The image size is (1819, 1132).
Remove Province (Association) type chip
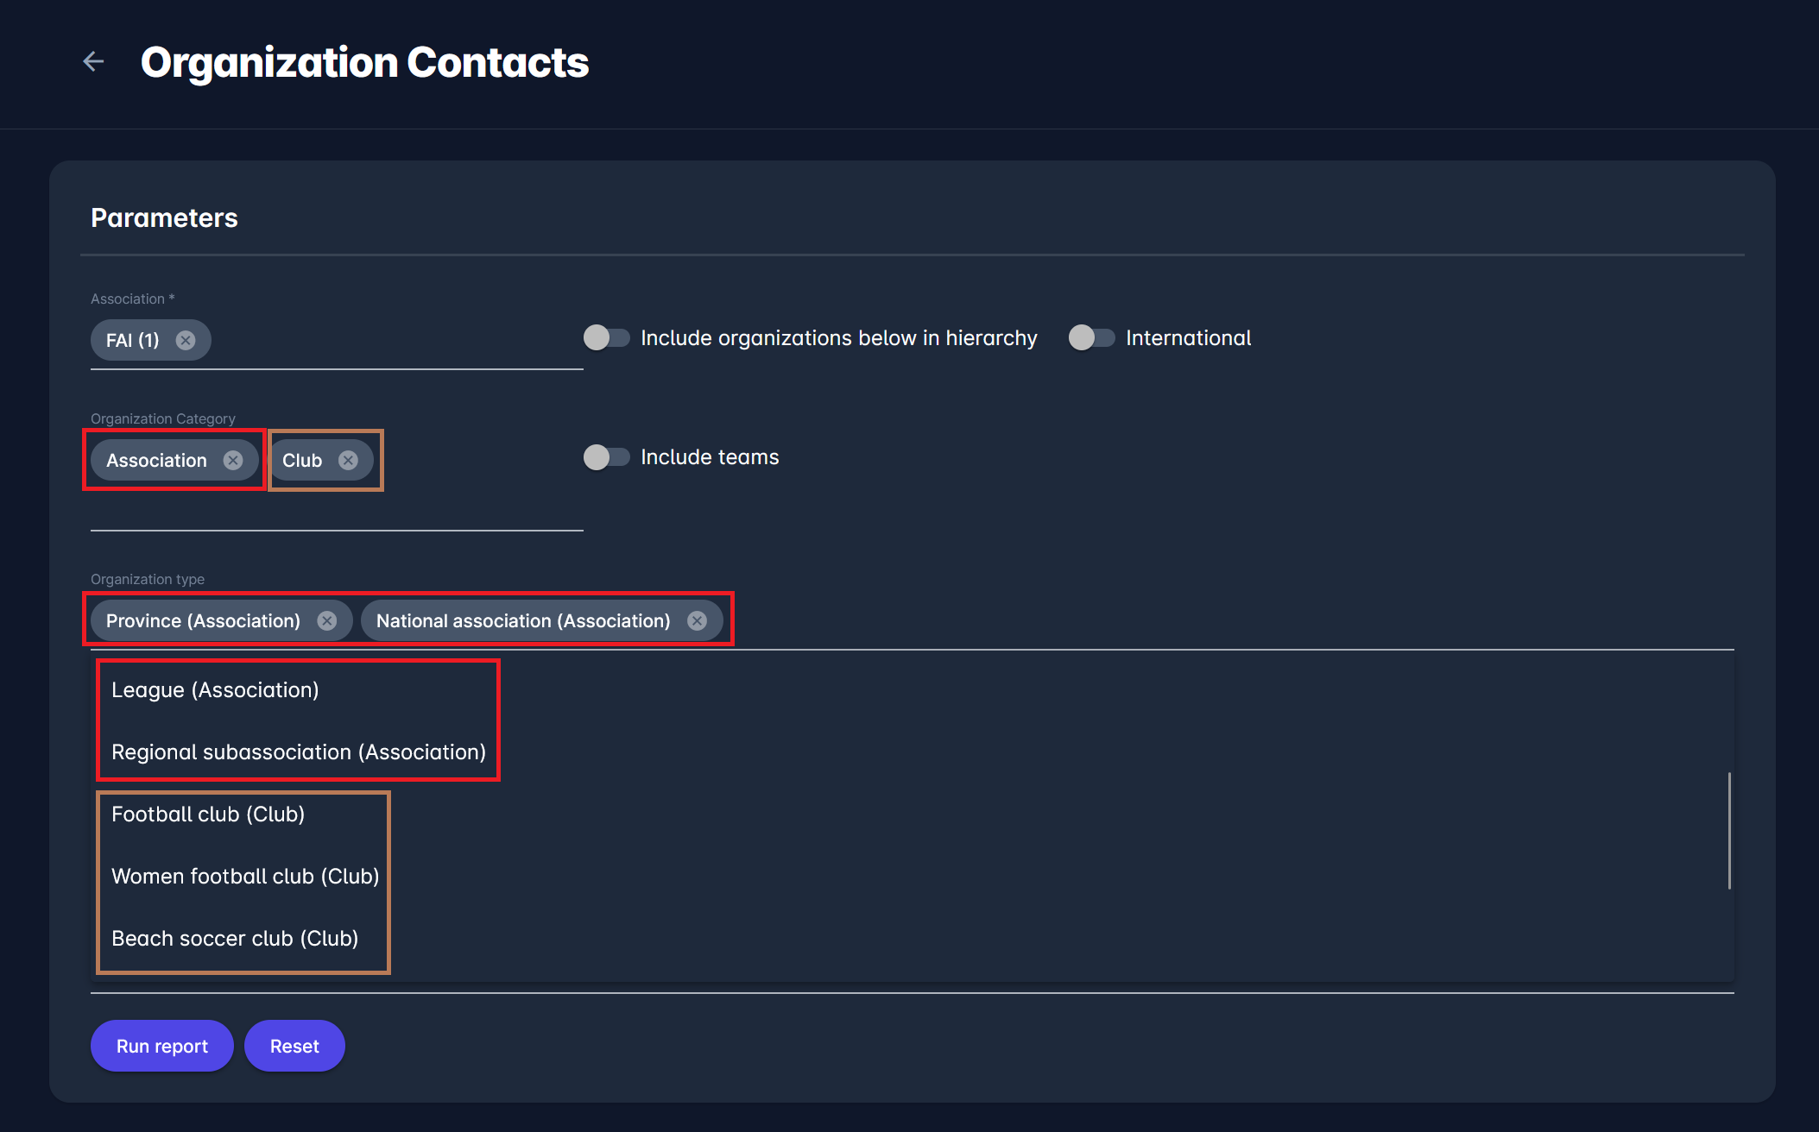[x=326, y=621]
